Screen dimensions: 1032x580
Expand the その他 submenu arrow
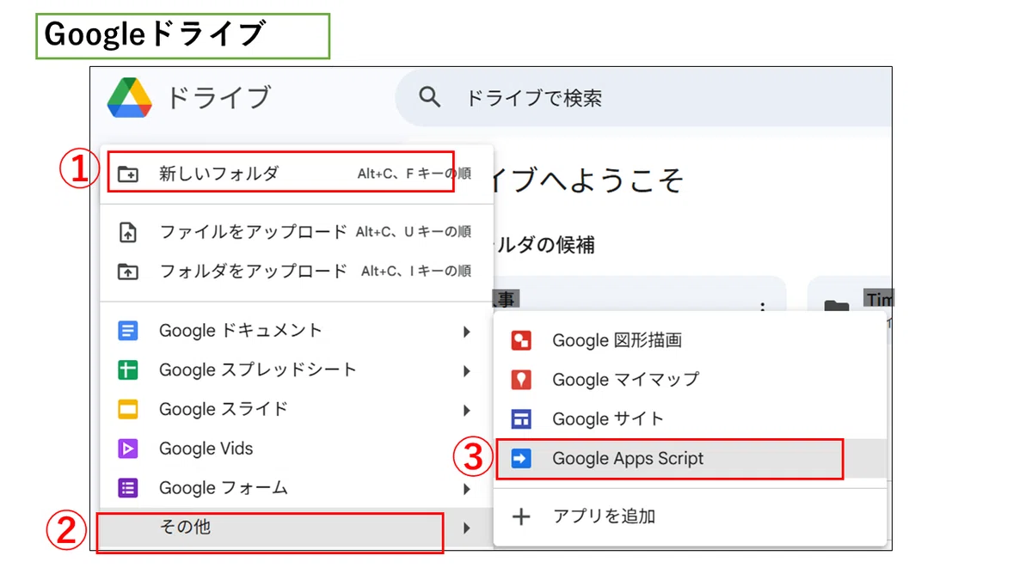pos(466,528)
